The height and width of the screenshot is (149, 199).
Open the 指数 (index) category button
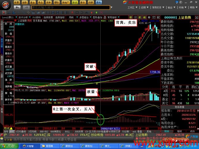(25, 2)
